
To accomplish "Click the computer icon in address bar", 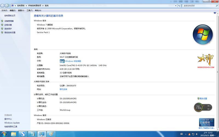I will pyautogui.click(x=12, y=5).
